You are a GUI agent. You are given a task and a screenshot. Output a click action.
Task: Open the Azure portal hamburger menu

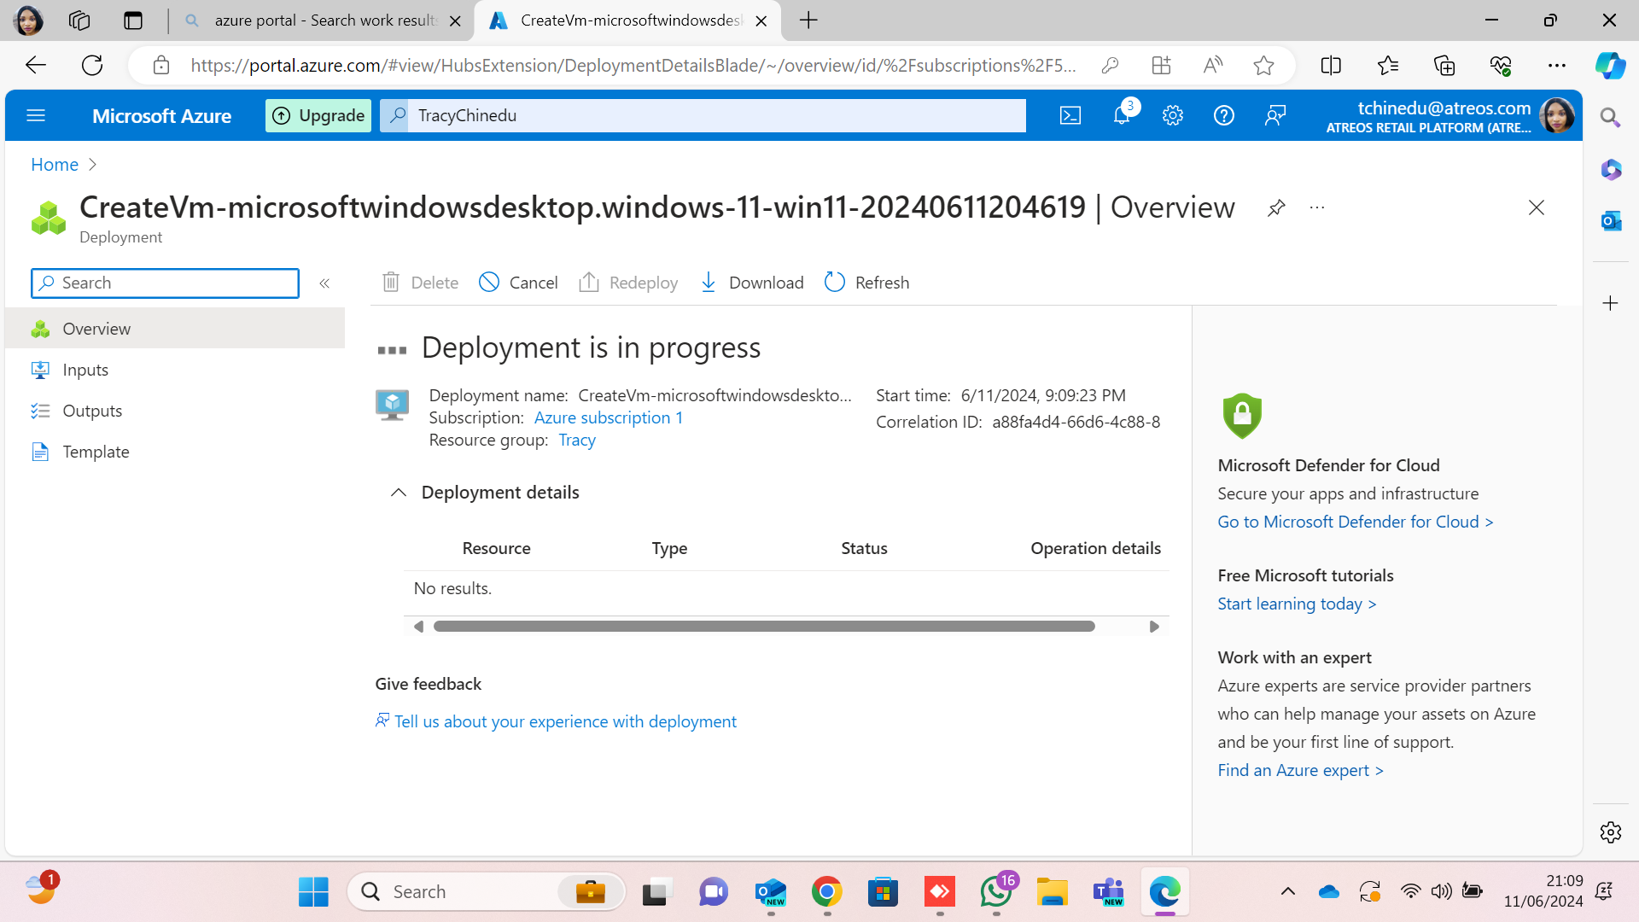36,115
